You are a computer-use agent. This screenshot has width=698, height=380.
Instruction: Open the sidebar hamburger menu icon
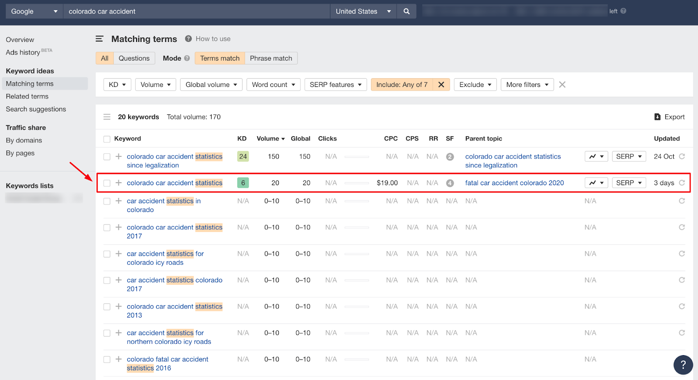click(x=99, y=39)
